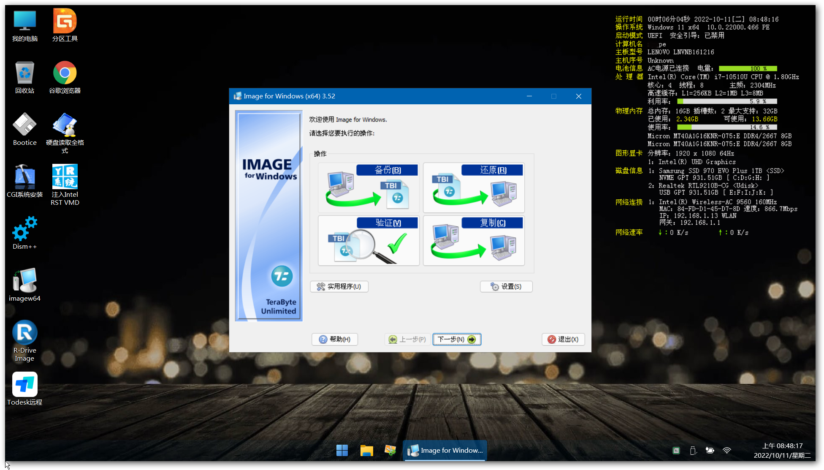This screenshot has height=470, width=824.
Task: Minimize the Image for Windows dialog
Action: pos(529,96)
